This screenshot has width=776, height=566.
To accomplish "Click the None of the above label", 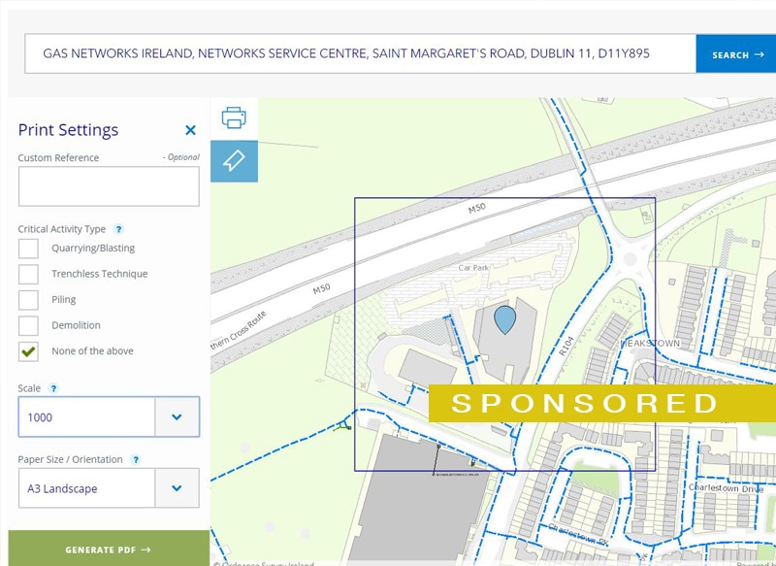I will (92, 351).
